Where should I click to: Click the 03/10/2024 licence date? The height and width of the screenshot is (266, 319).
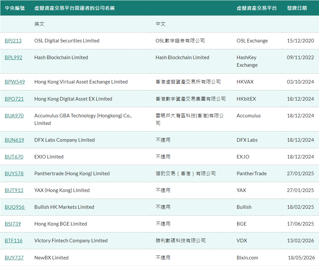(301, 82)
